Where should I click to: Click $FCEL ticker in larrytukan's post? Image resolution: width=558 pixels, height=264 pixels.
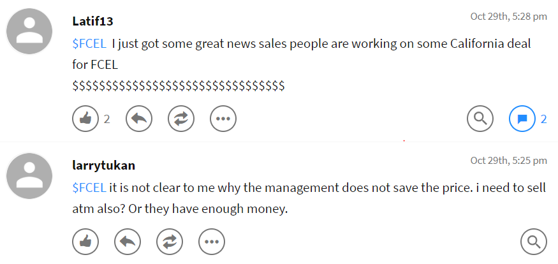[89, 187]
